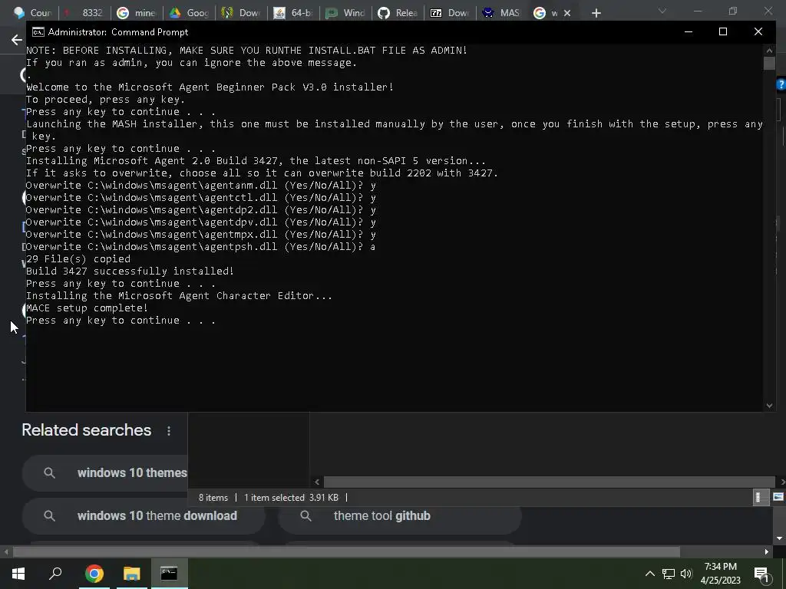
Task: Show hidden system tray icons
Action: pyautogui.click(x=649, y=574)
